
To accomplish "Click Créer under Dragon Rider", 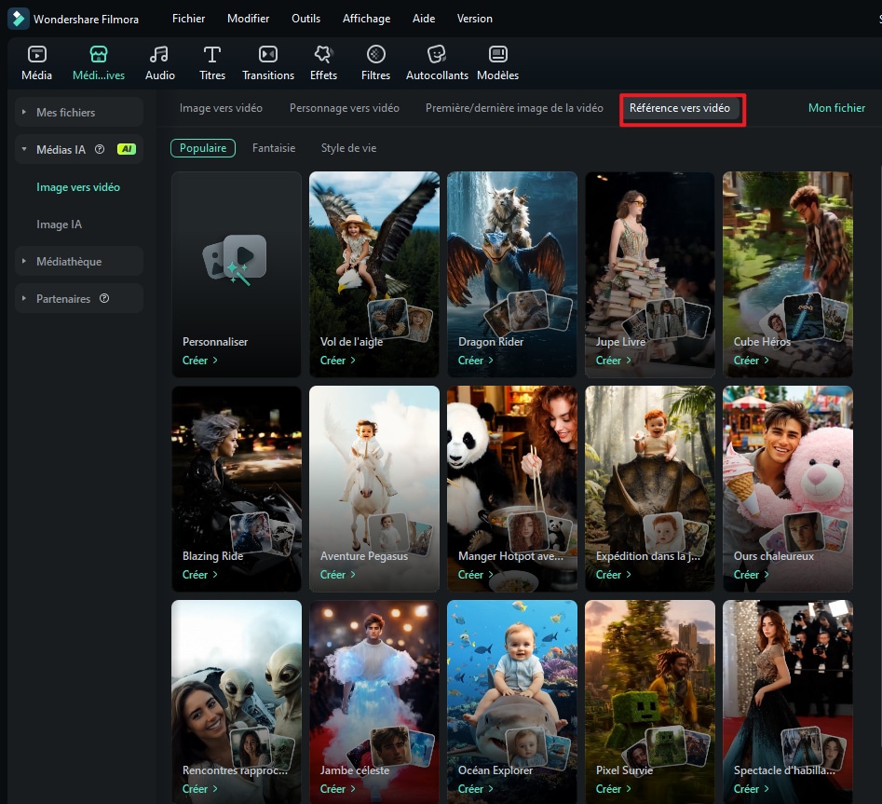I will (475, 361).
